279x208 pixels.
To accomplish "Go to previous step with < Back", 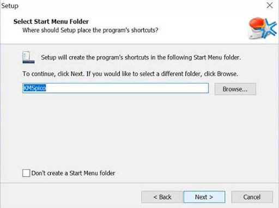I will point(162,197).
